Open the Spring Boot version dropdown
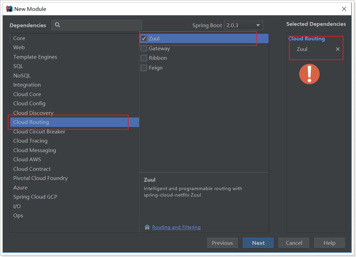This screenshot has width=356, height=257. click(x=243, y=25)
